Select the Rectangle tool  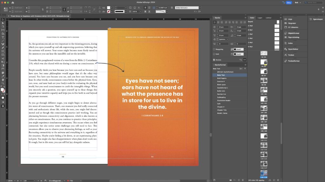click(x=3, y=55)
